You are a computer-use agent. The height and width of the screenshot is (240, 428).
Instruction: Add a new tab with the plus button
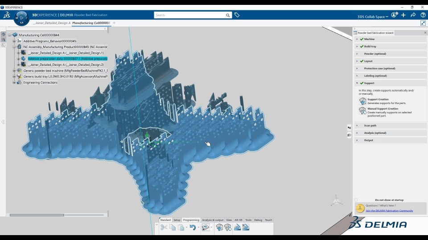point(114,23)
